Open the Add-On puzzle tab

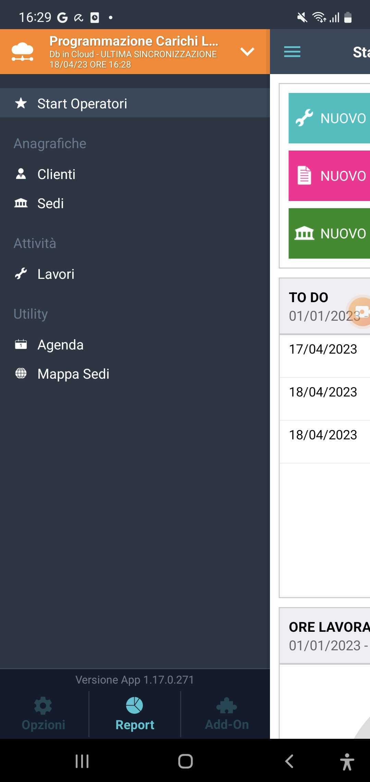(226, 714)
